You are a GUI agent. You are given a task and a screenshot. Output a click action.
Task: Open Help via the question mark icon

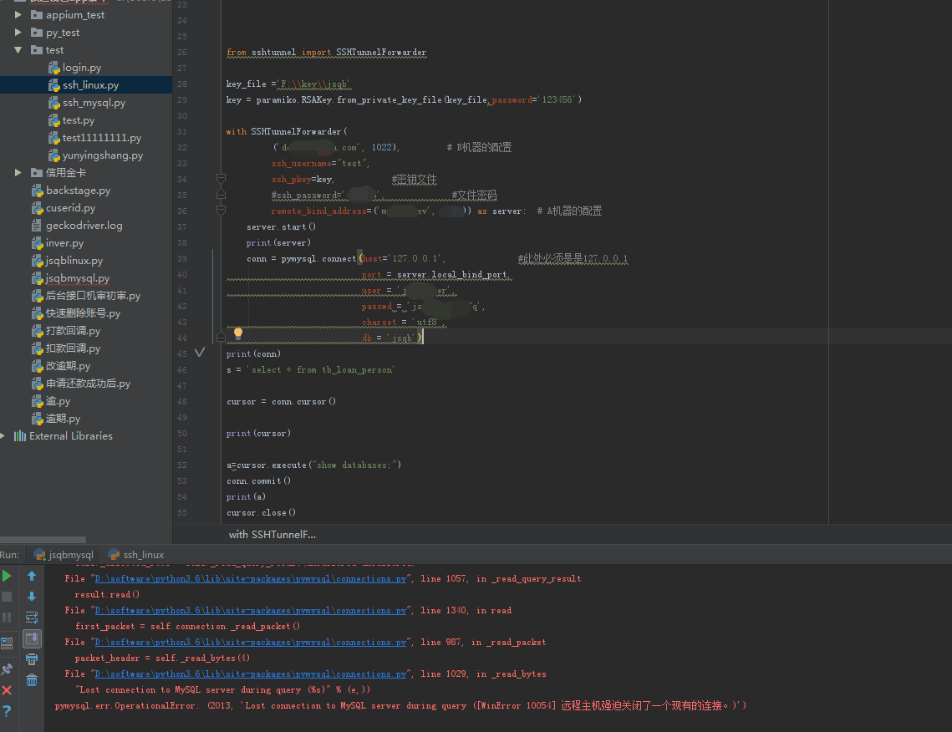pyautogui.click(x=7, y=711)
